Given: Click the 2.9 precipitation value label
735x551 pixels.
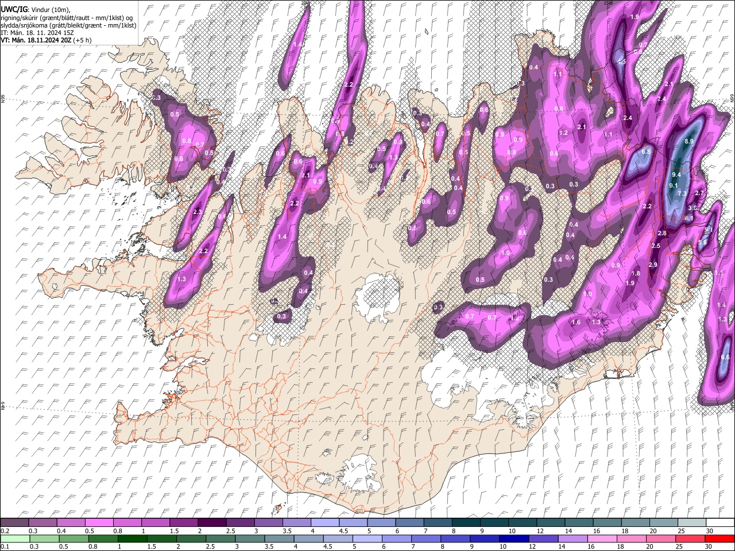Looking at the screenshot, I should (653, 265).
